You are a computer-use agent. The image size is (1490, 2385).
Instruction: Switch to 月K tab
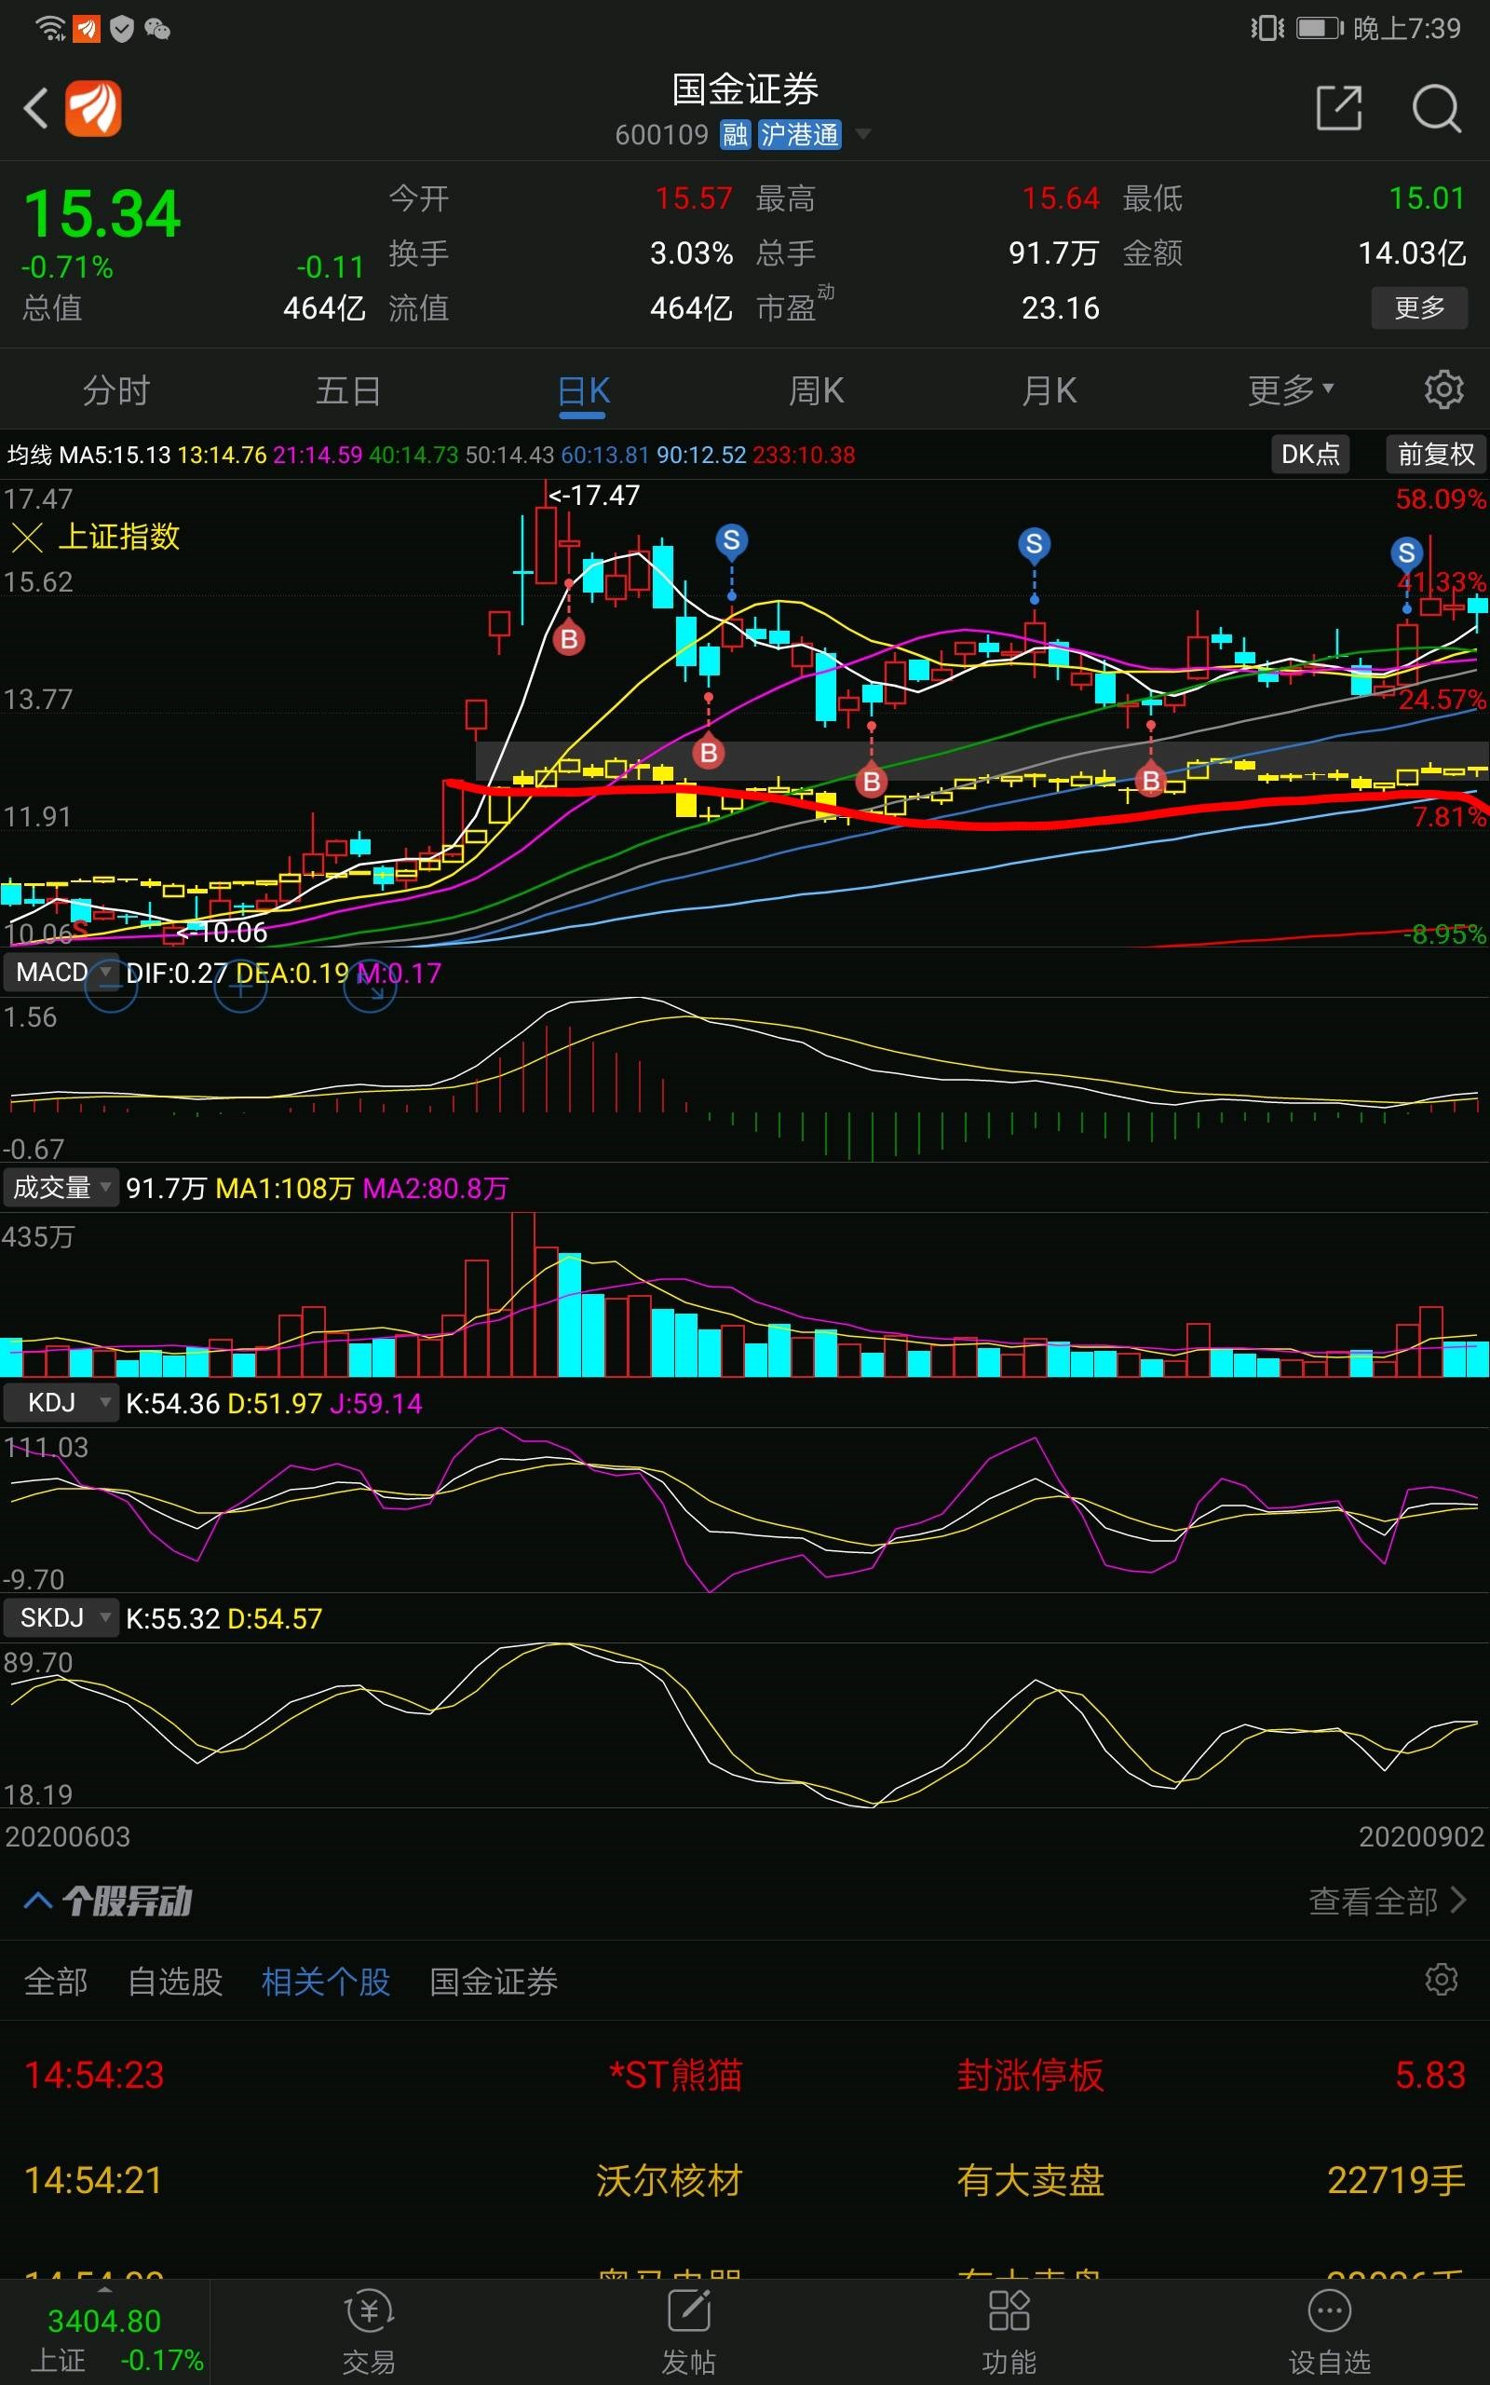(1050, 390)
